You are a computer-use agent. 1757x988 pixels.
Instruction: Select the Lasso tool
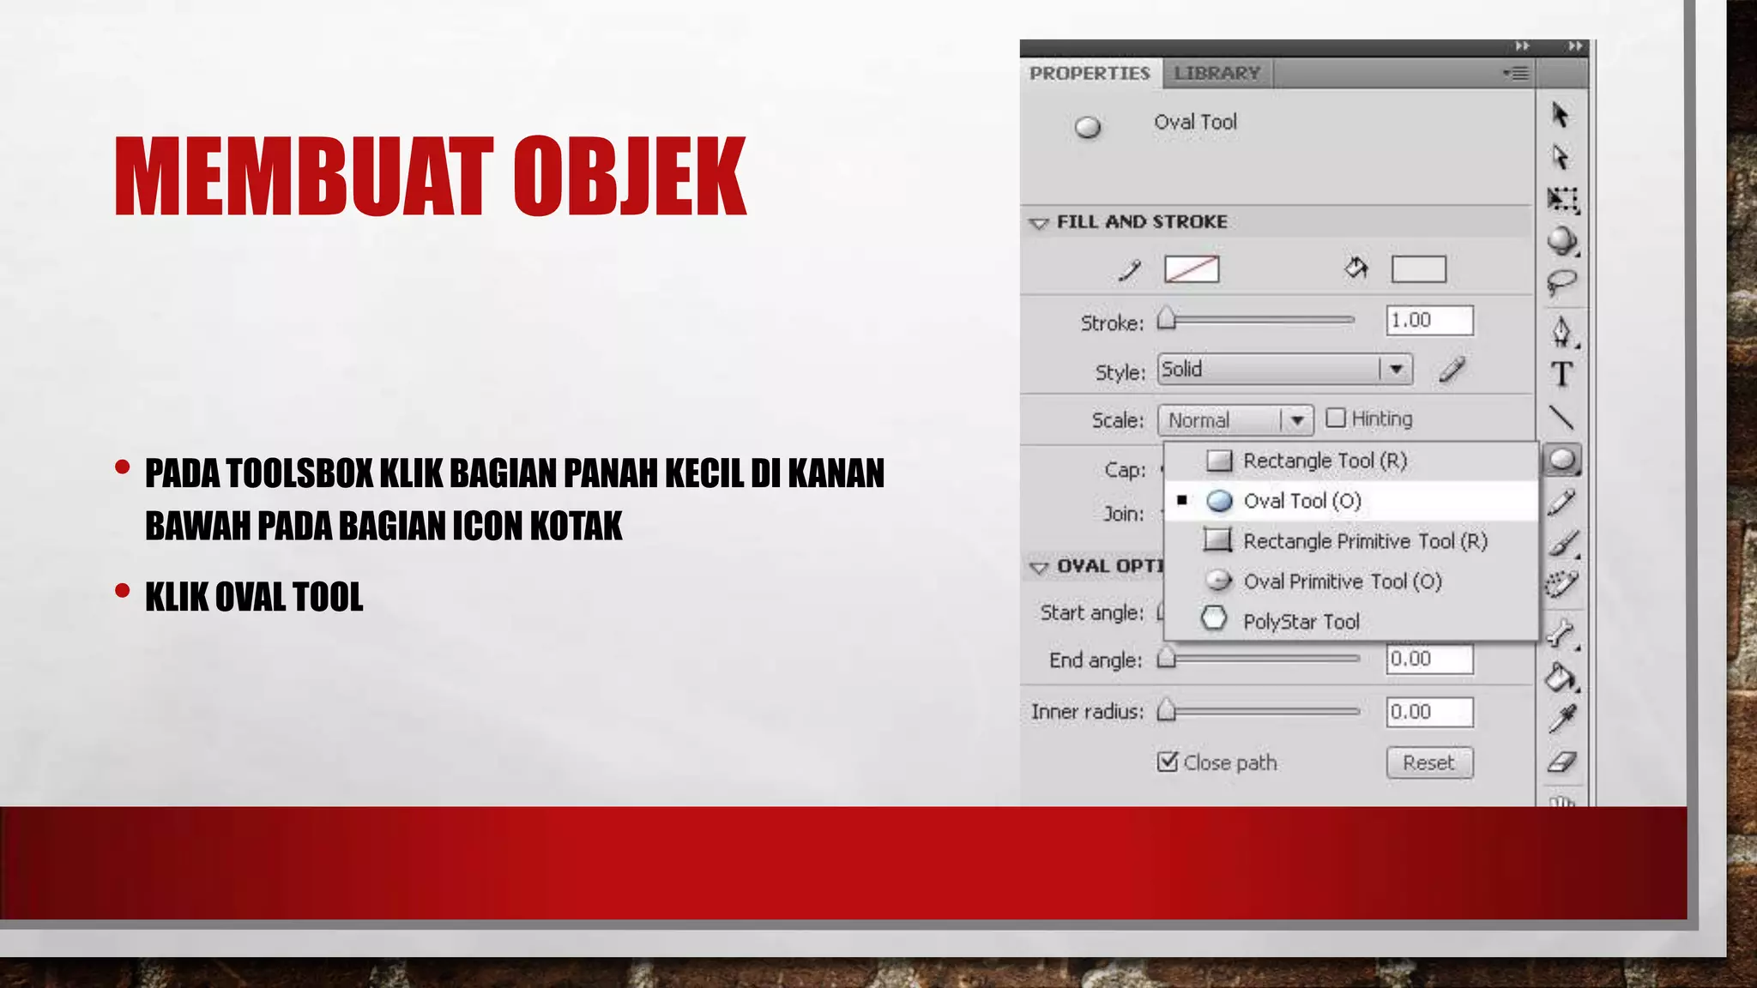(x=1562, y=283)
